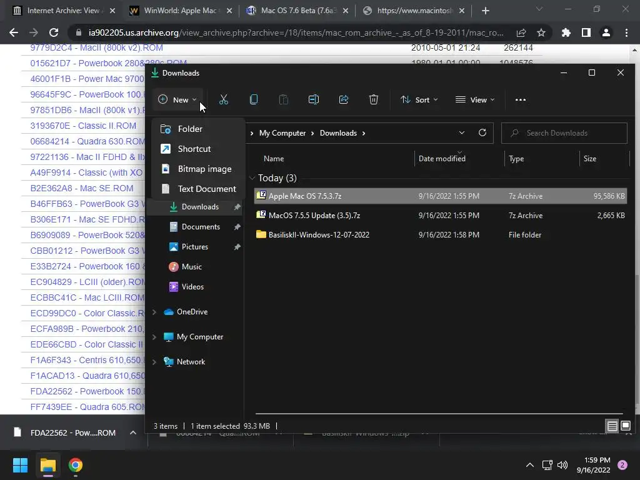Go back in Chrome browser
640x480 pixels.
[x=14, y=32]
